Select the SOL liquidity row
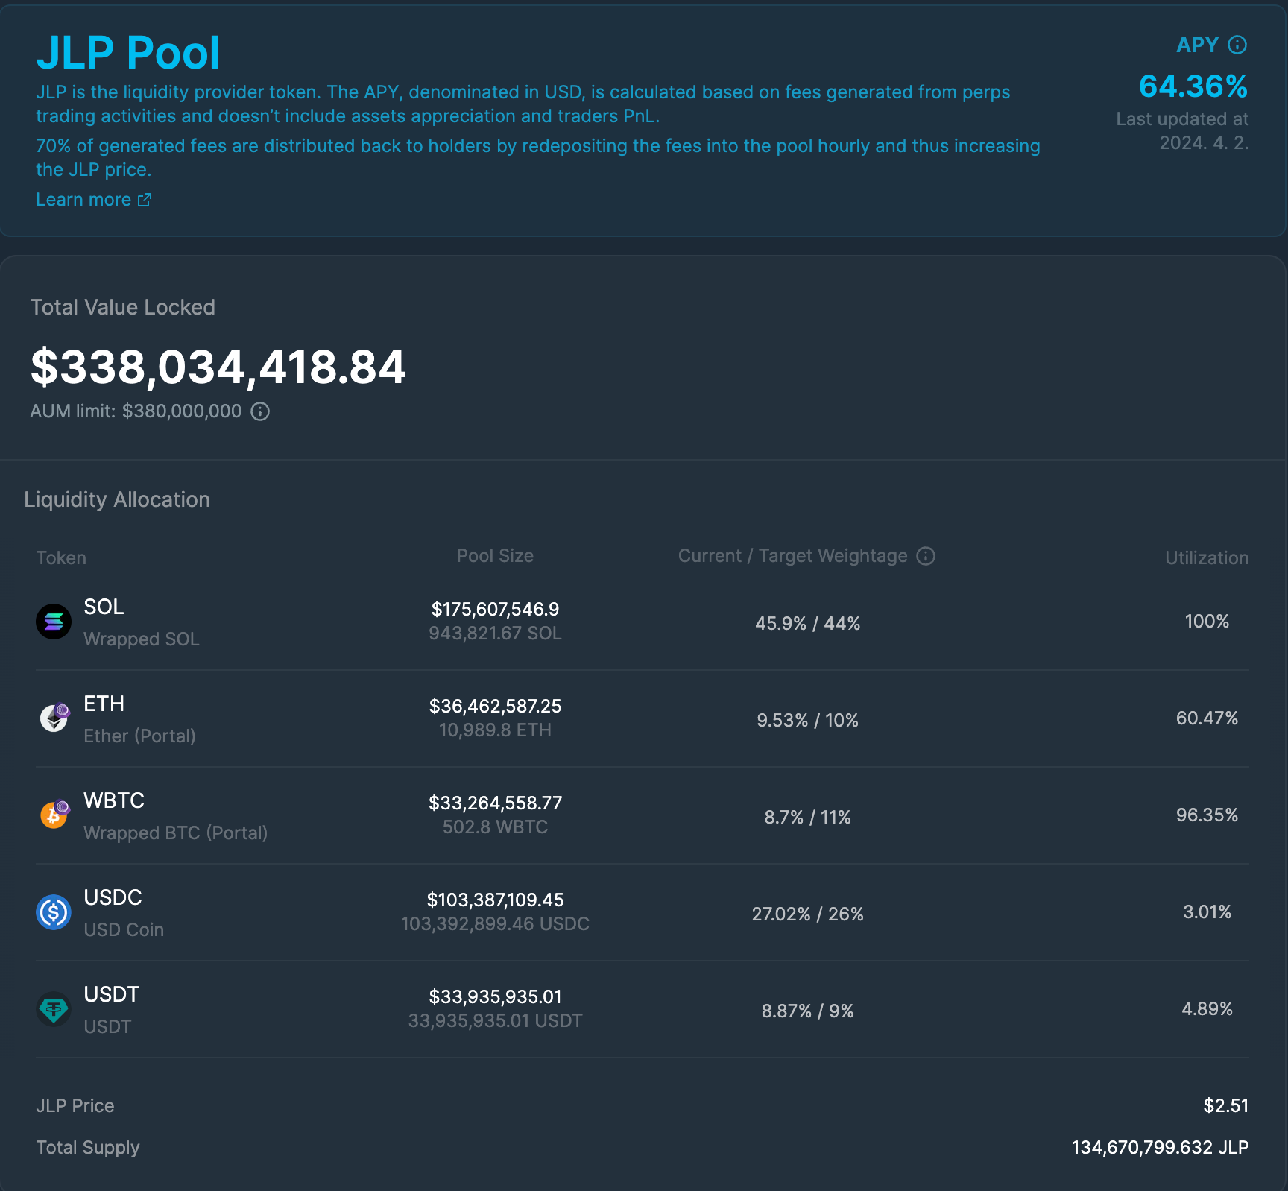 (644, 622)
